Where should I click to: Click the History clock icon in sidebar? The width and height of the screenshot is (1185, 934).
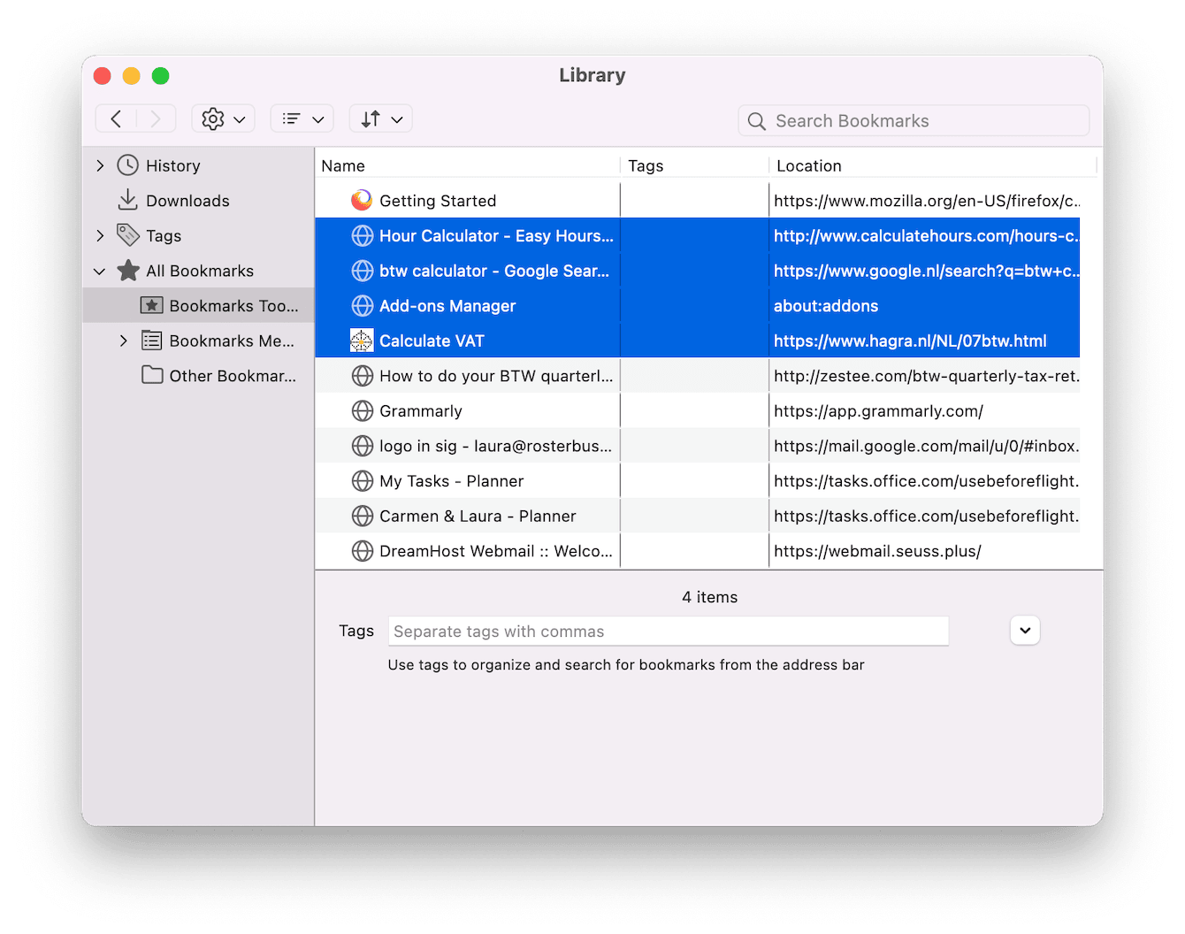pyautogui.click(x=126, y=165)
